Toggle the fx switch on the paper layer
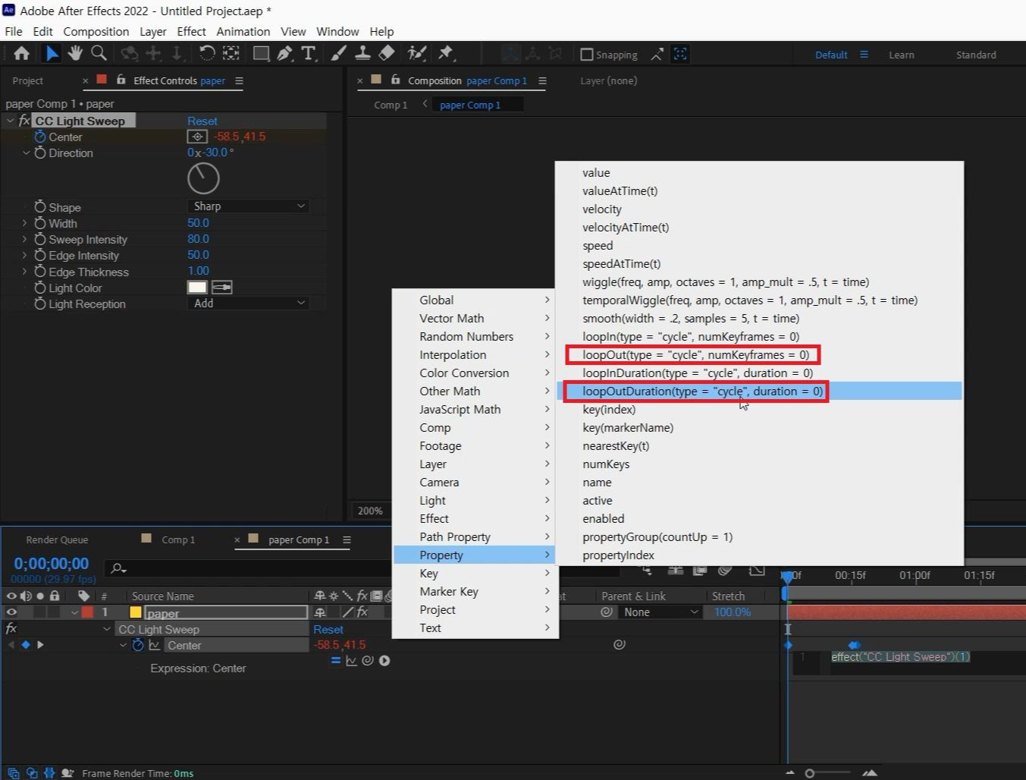The width and height of the screenshot is (1026, 780). point(362,612)
